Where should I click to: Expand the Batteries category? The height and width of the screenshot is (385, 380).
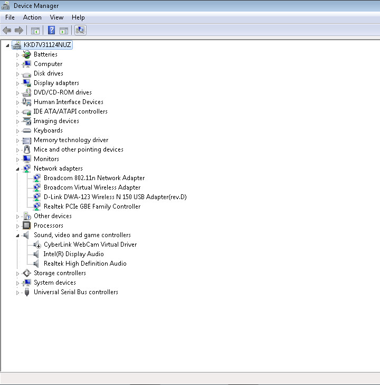(x=17, y=55)
